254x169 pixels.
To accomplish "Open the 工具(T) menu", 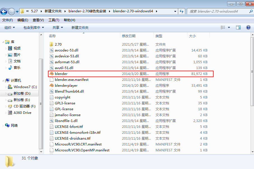I will point(54,20).
